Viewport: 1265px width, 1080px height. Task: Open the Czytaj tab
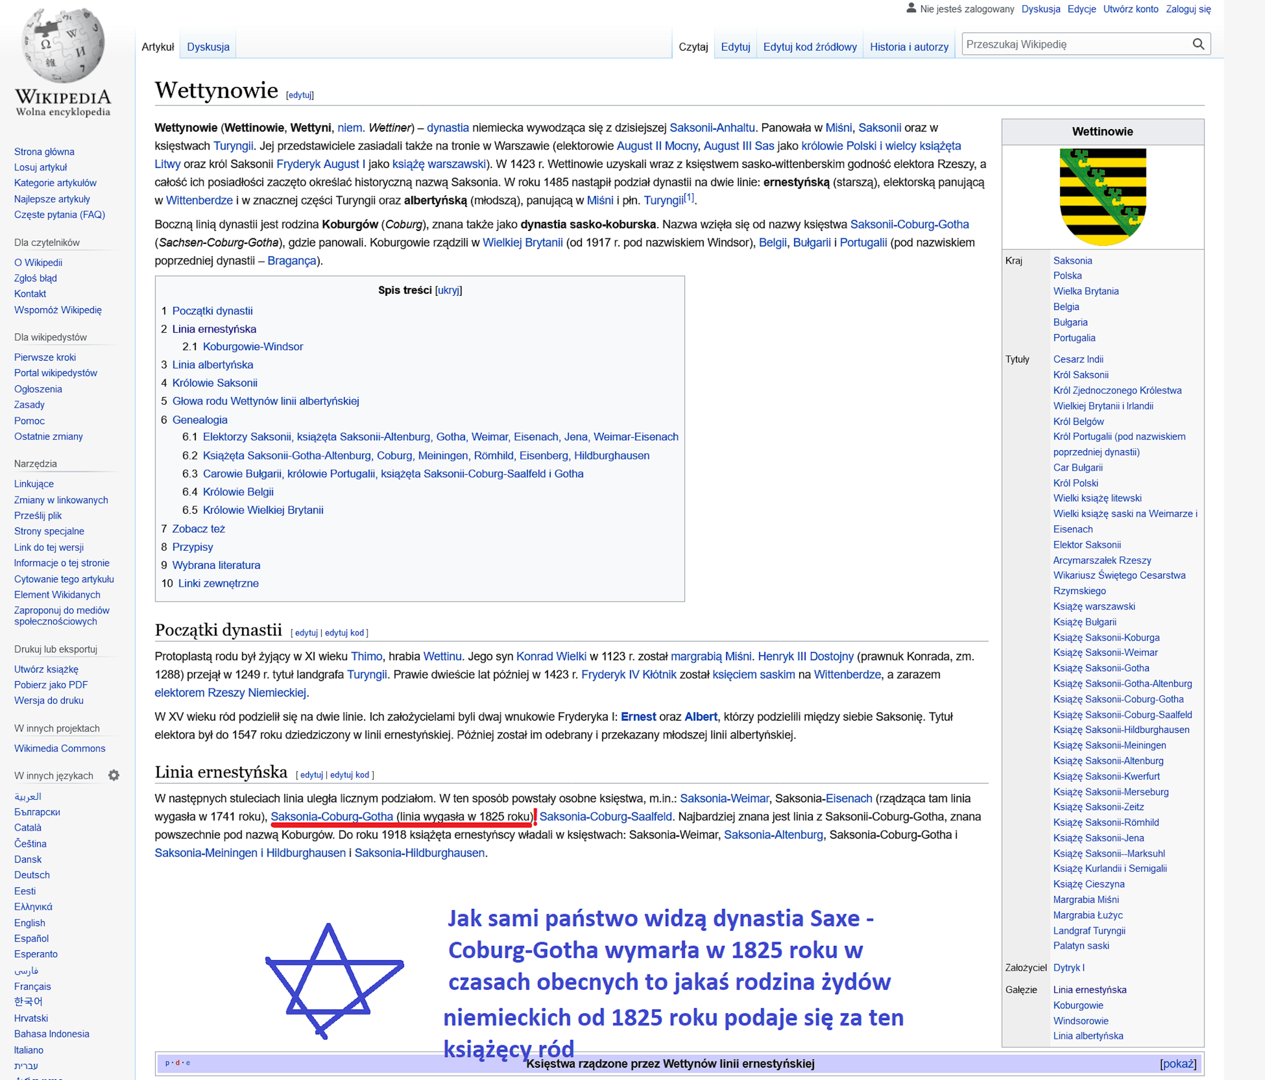[693, 47]
